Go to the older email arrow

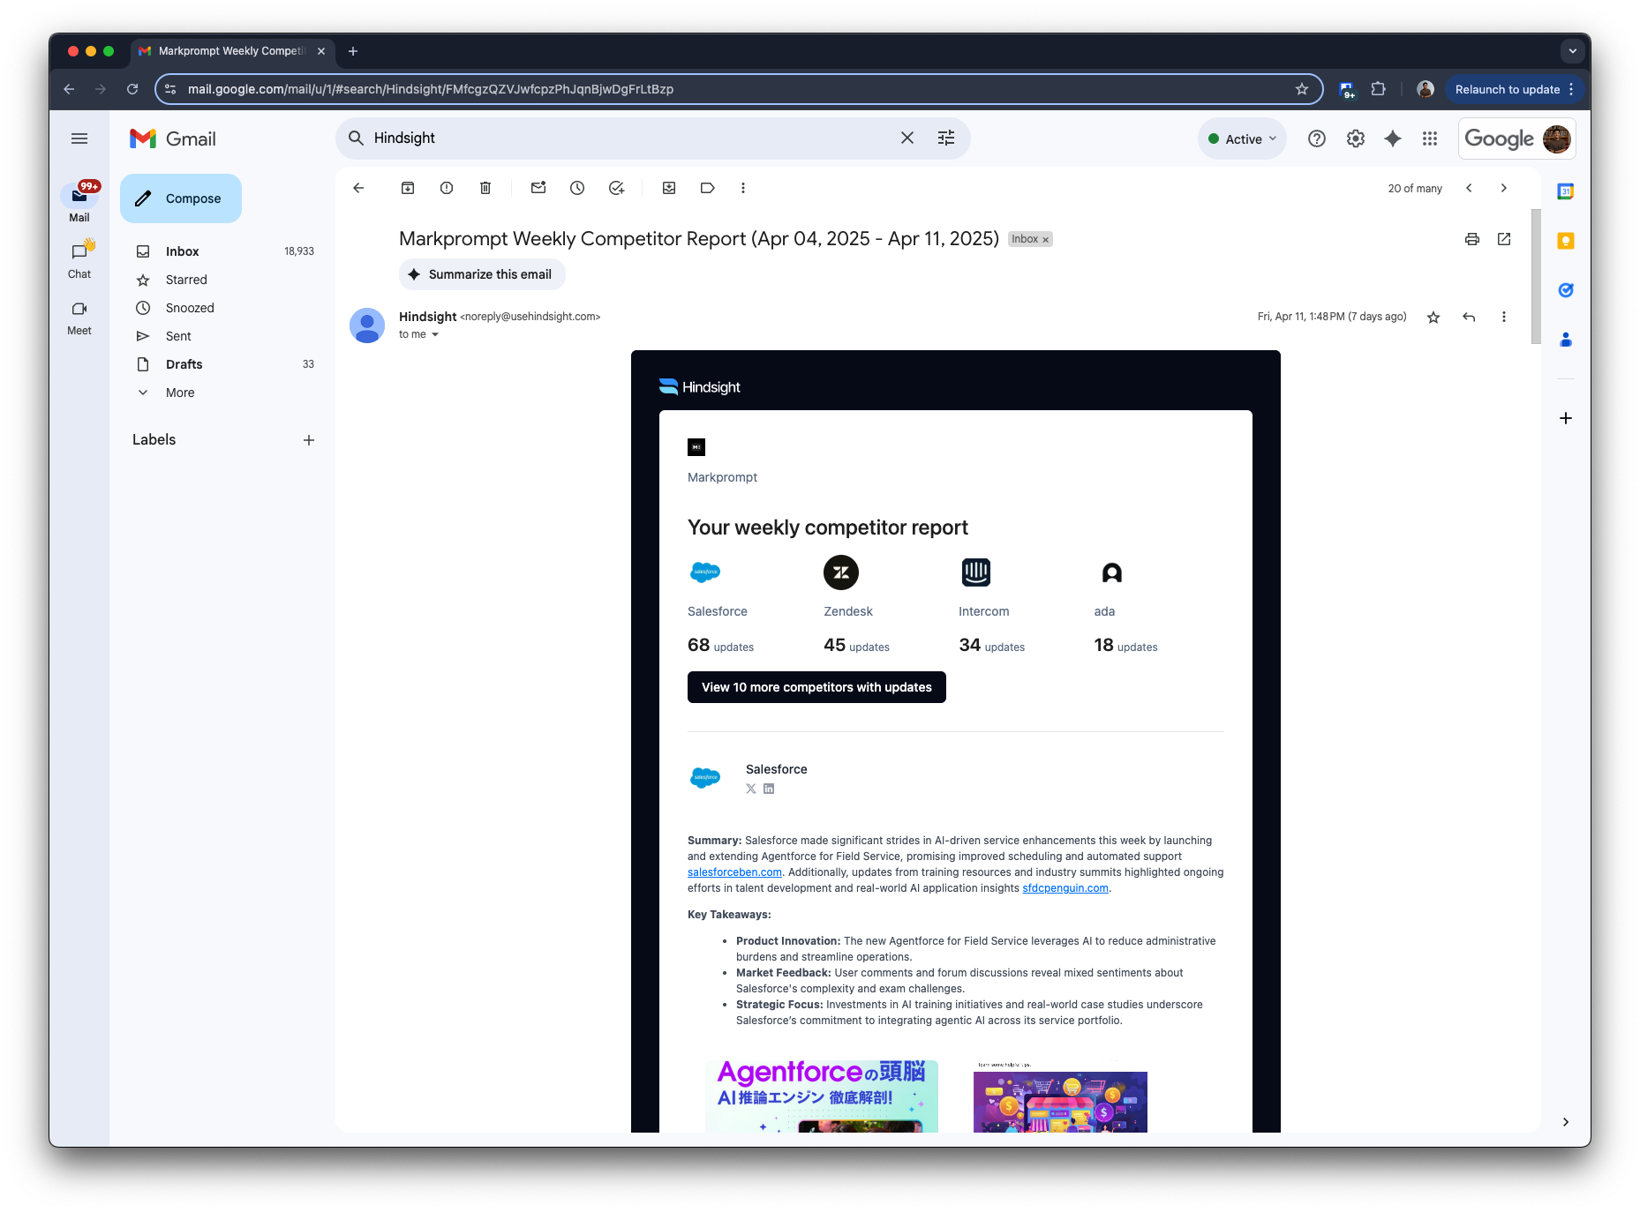click(x=1504, y=188)
